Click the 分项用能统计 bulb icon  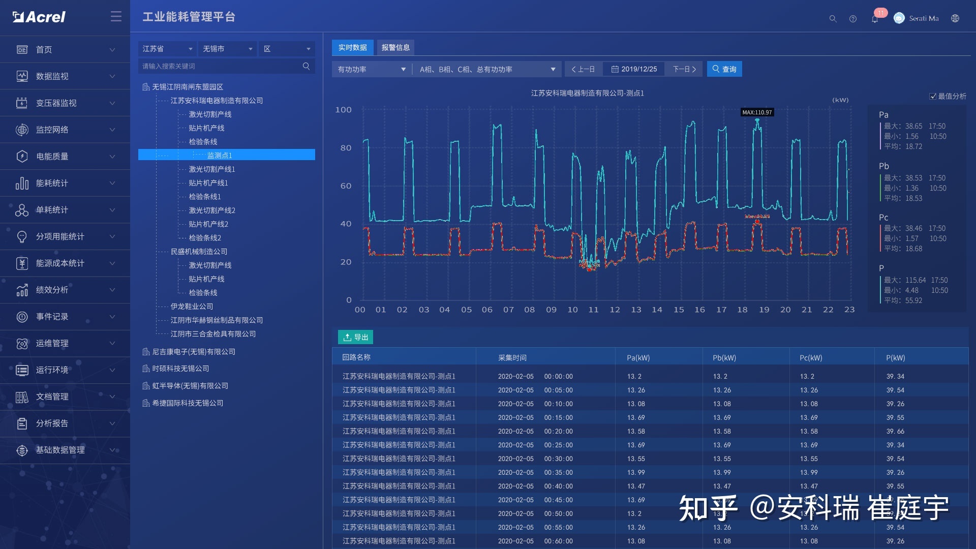point(22,236)
